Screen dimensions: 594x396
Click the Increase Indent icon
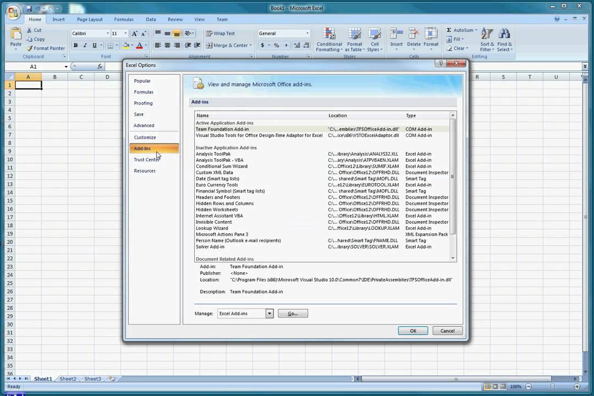coord(197,45)
